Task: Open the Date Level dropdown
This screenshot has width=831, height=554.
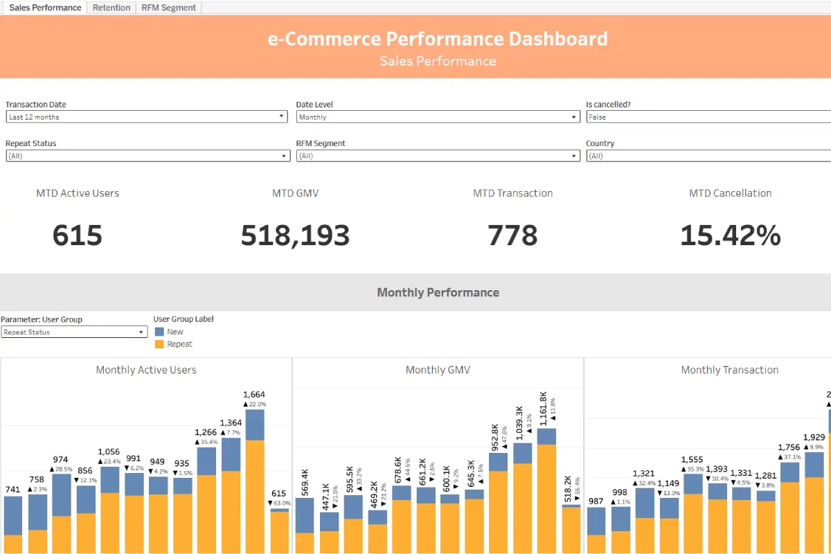Action: [x=574, y=116]
